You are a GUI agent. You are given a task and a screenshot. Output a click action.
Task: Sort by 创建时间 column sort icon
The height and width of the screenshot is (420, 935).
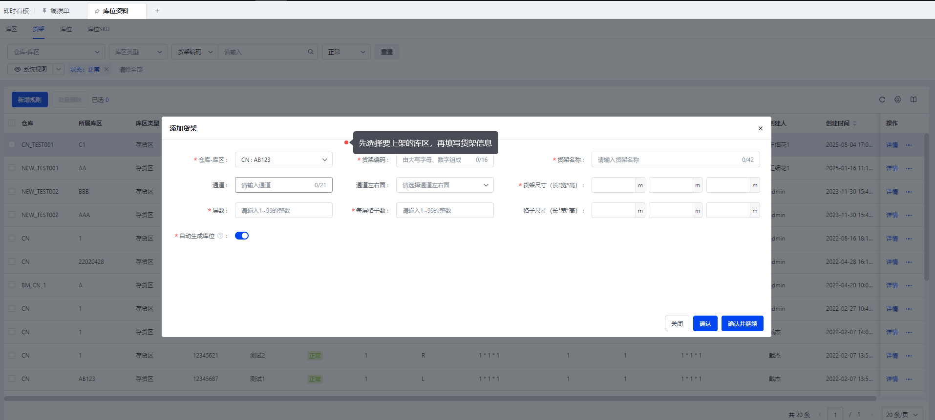coord(854,123)
